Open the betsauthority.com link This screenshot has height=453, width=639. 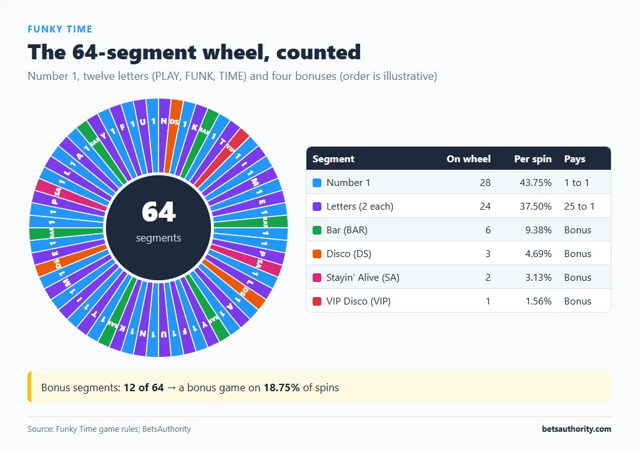pos(576,429)
